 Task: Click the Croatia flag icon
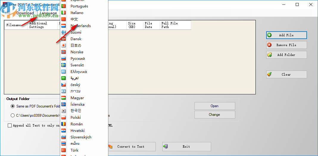click(63, 131)
